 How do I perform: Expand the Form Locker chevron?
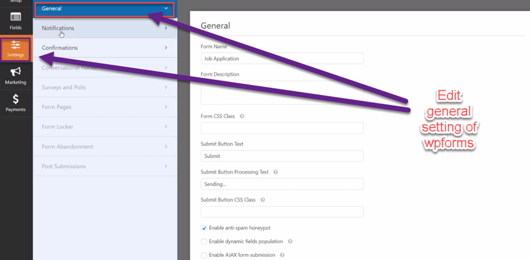click(166, 127)
